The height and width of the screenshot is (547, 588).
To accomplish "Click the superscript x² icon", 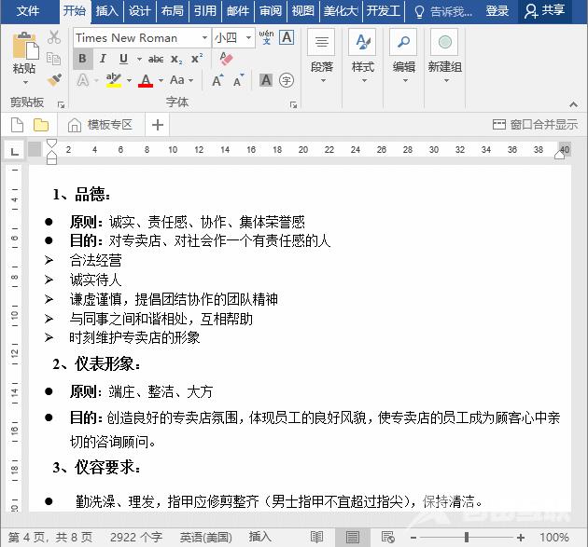I will [x=197, y=59].
